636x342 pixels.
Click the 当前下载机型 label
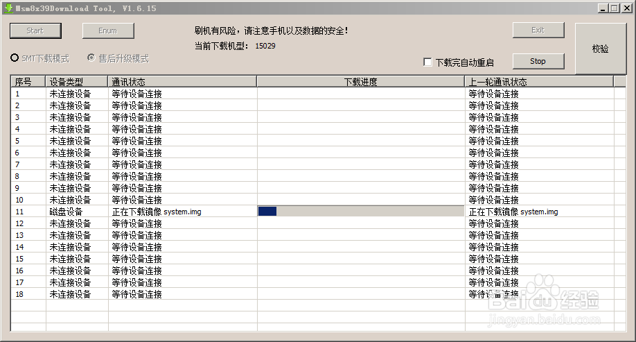tap(221, 46)
